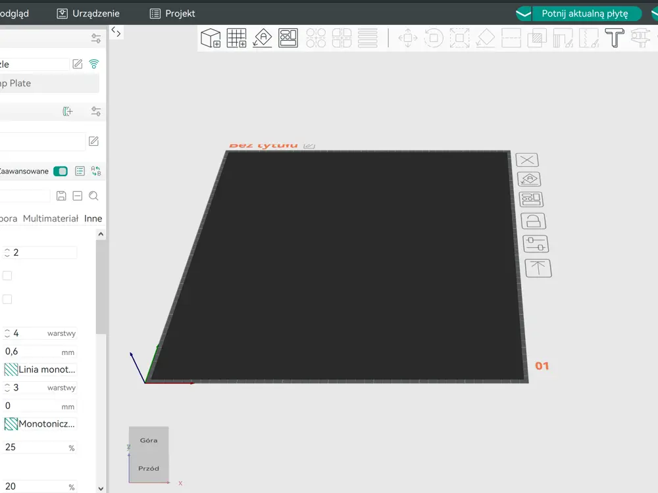Toggle the Zaawansowane advanced mode switch
The width and height of the screenshot is (658, 493).
click(61, 171)
